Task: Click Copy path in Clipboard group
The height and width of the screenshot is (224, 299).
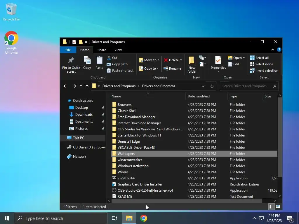Action: click(x=117, y=64)
